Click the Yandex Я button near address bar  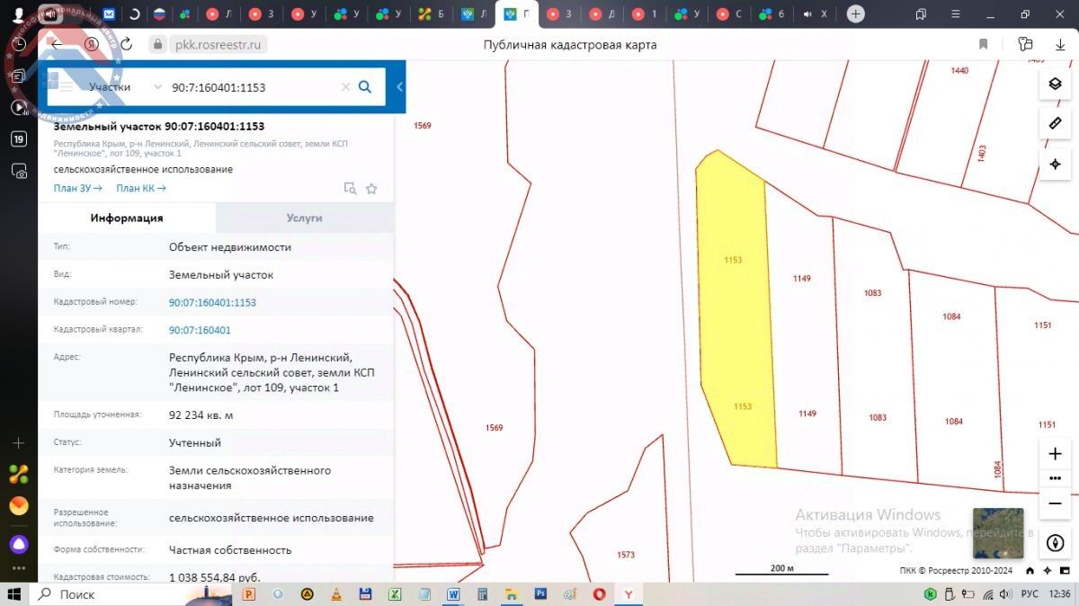point(91,44)
